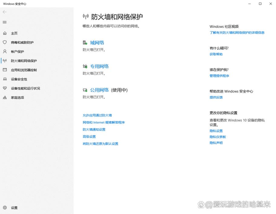This screenshot has height=214, width=276.
Task: Click the 有什么疑问? heading
Action: click(x=219, y=48)
